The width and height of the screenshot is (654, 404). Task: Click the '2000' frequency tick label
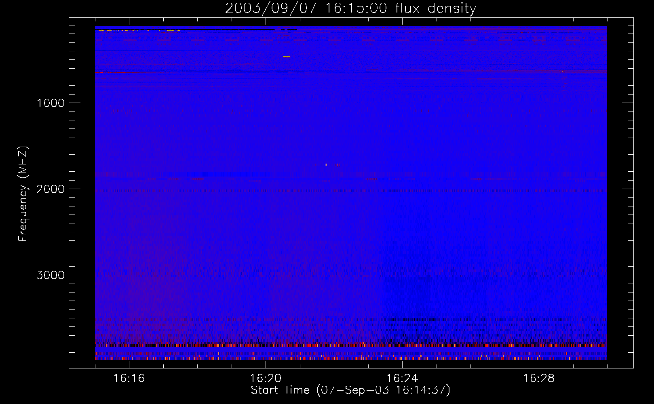click(51, 189)
